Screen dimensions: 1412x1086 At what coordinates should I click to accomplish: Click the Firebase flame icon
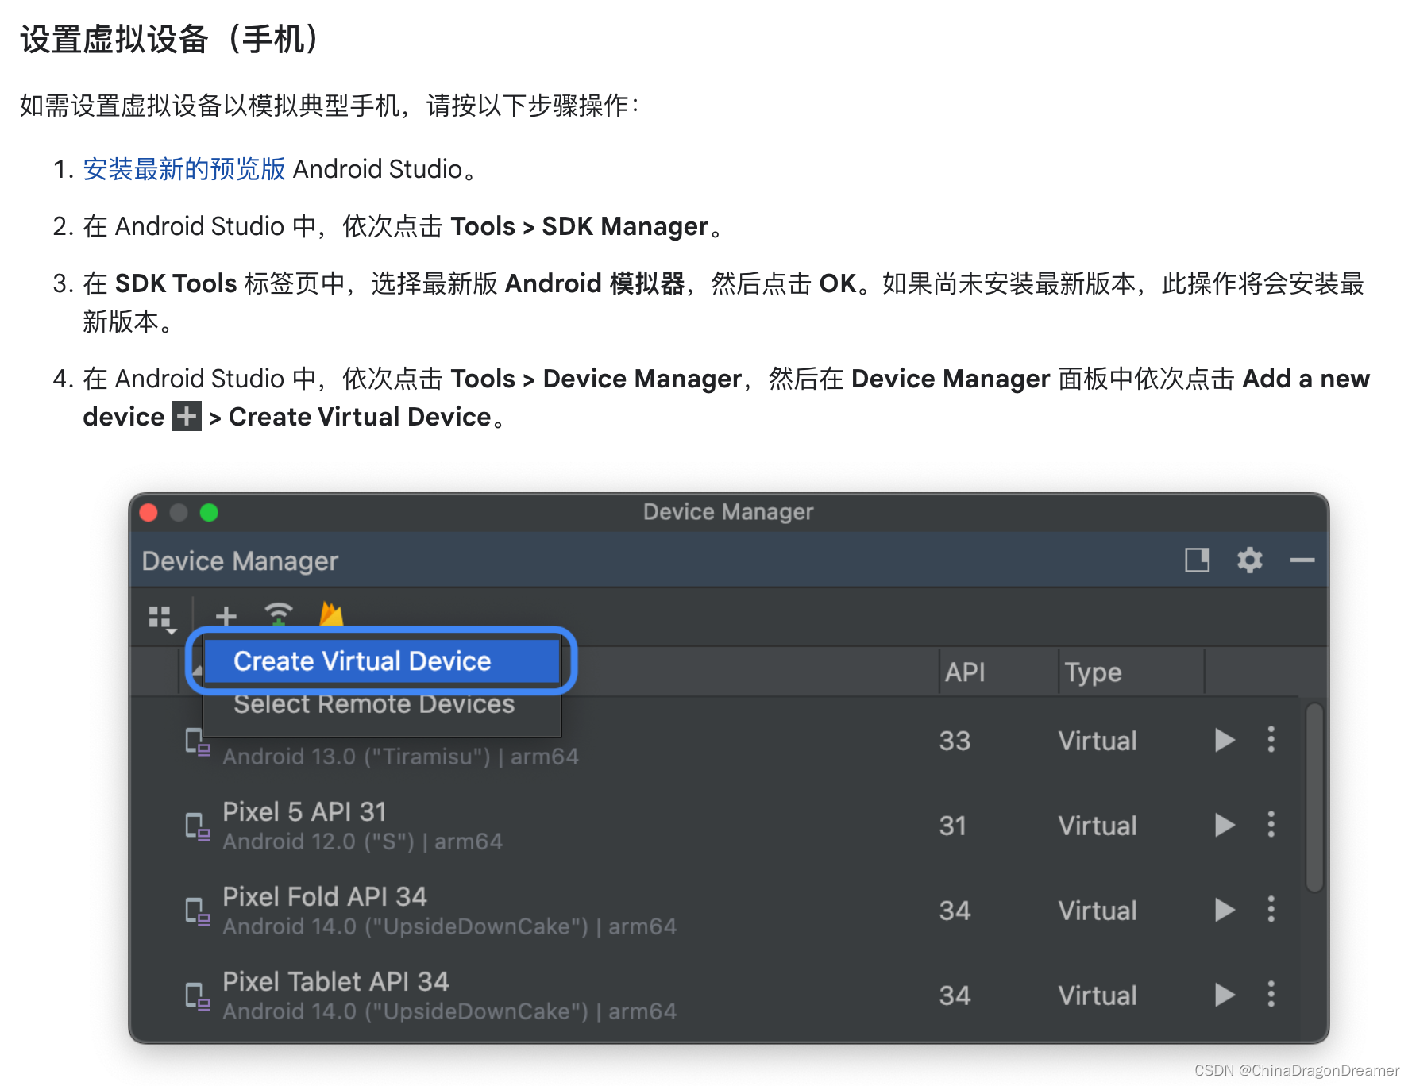(331, 614)
